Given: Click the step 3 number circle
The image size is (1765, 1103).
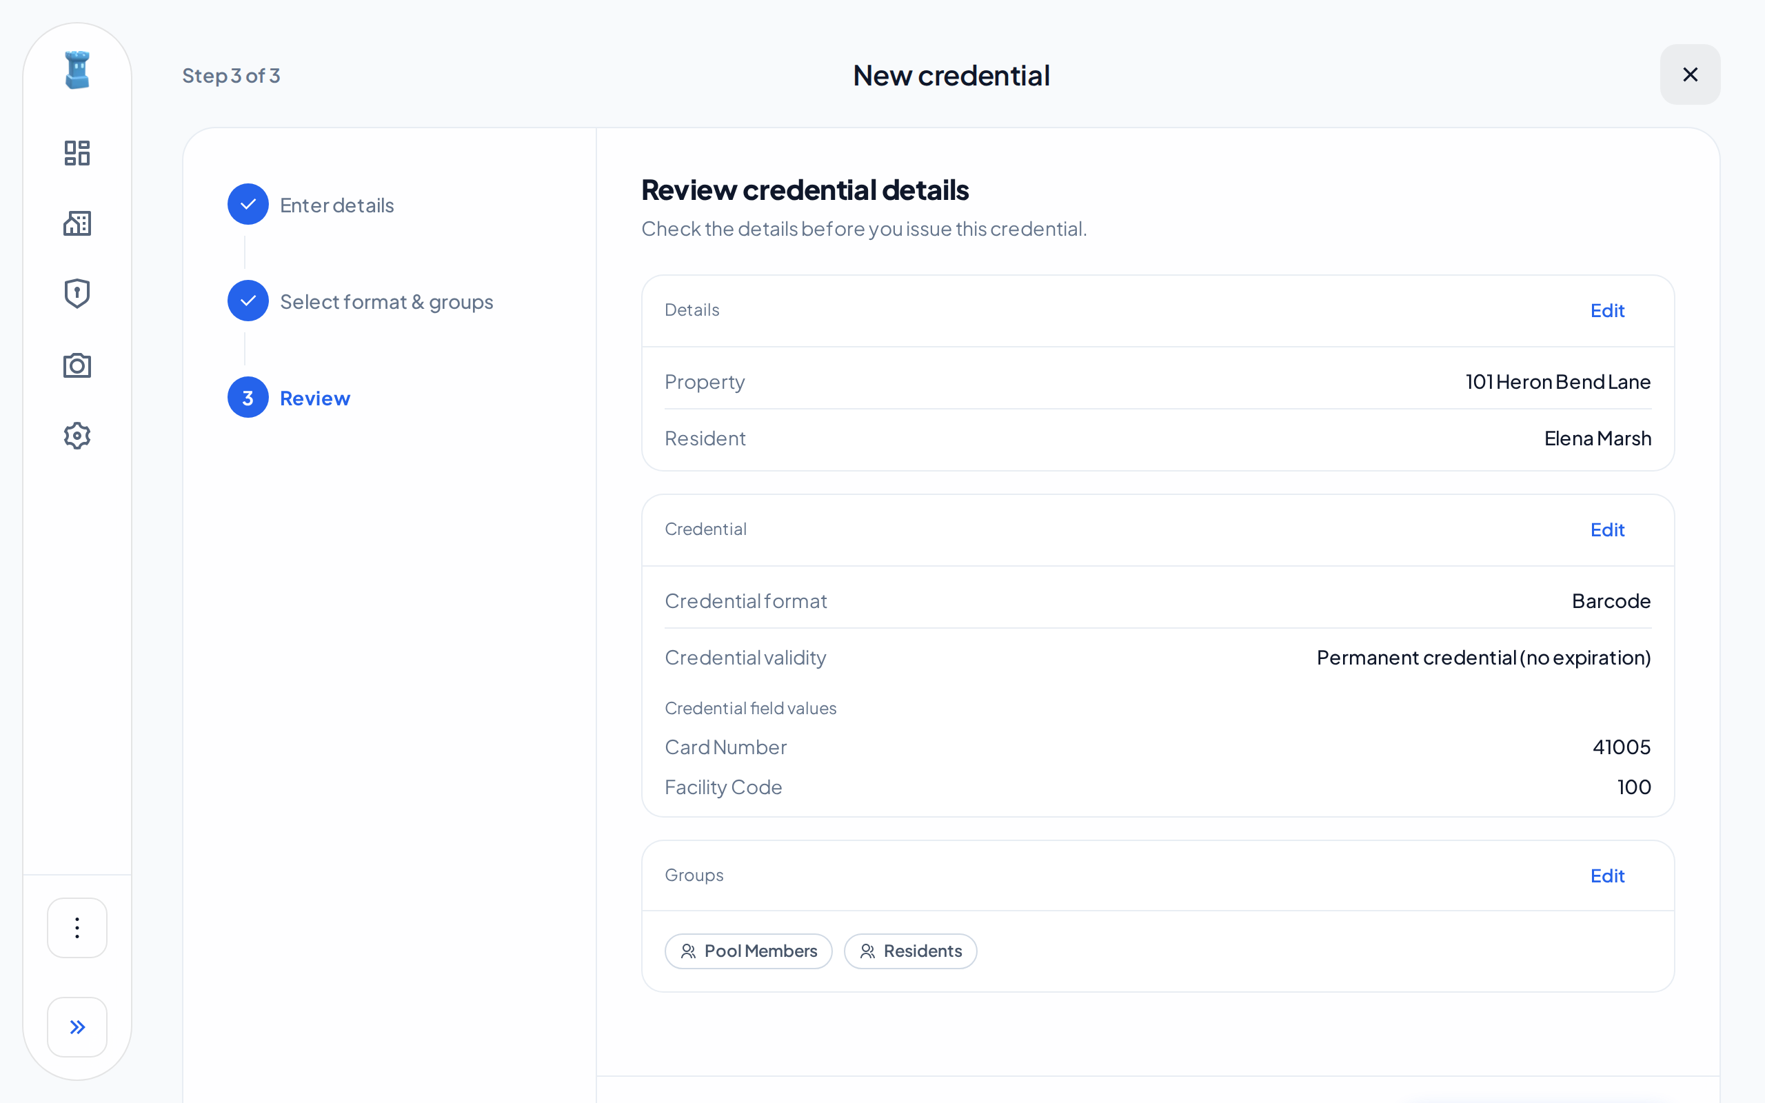Looking at the screenshot, I should [248, 398].
